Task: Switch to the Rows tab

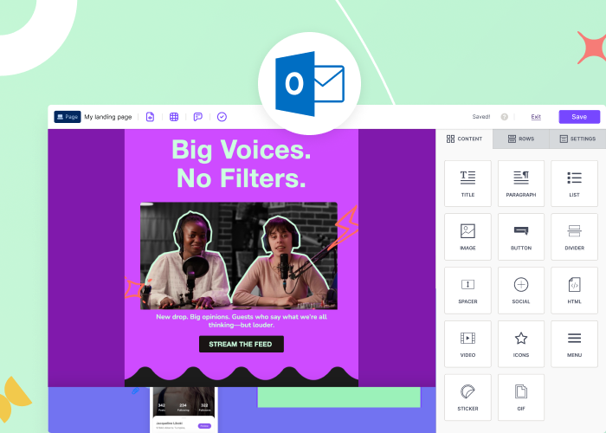Action: pyautogui.click(x=521, y=139)
